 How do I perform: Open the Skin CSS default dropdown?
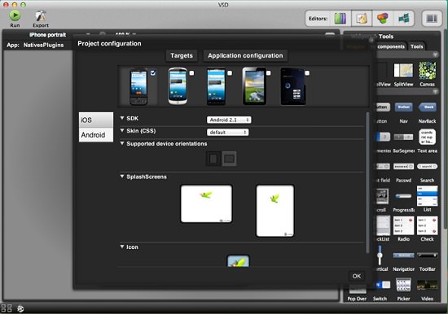(227, 133)
